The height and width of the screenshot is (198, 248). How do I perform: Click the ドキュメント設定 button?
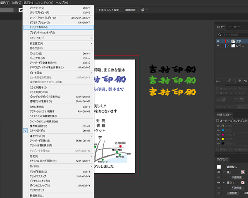pyautogui.click(x=109, y=10)
